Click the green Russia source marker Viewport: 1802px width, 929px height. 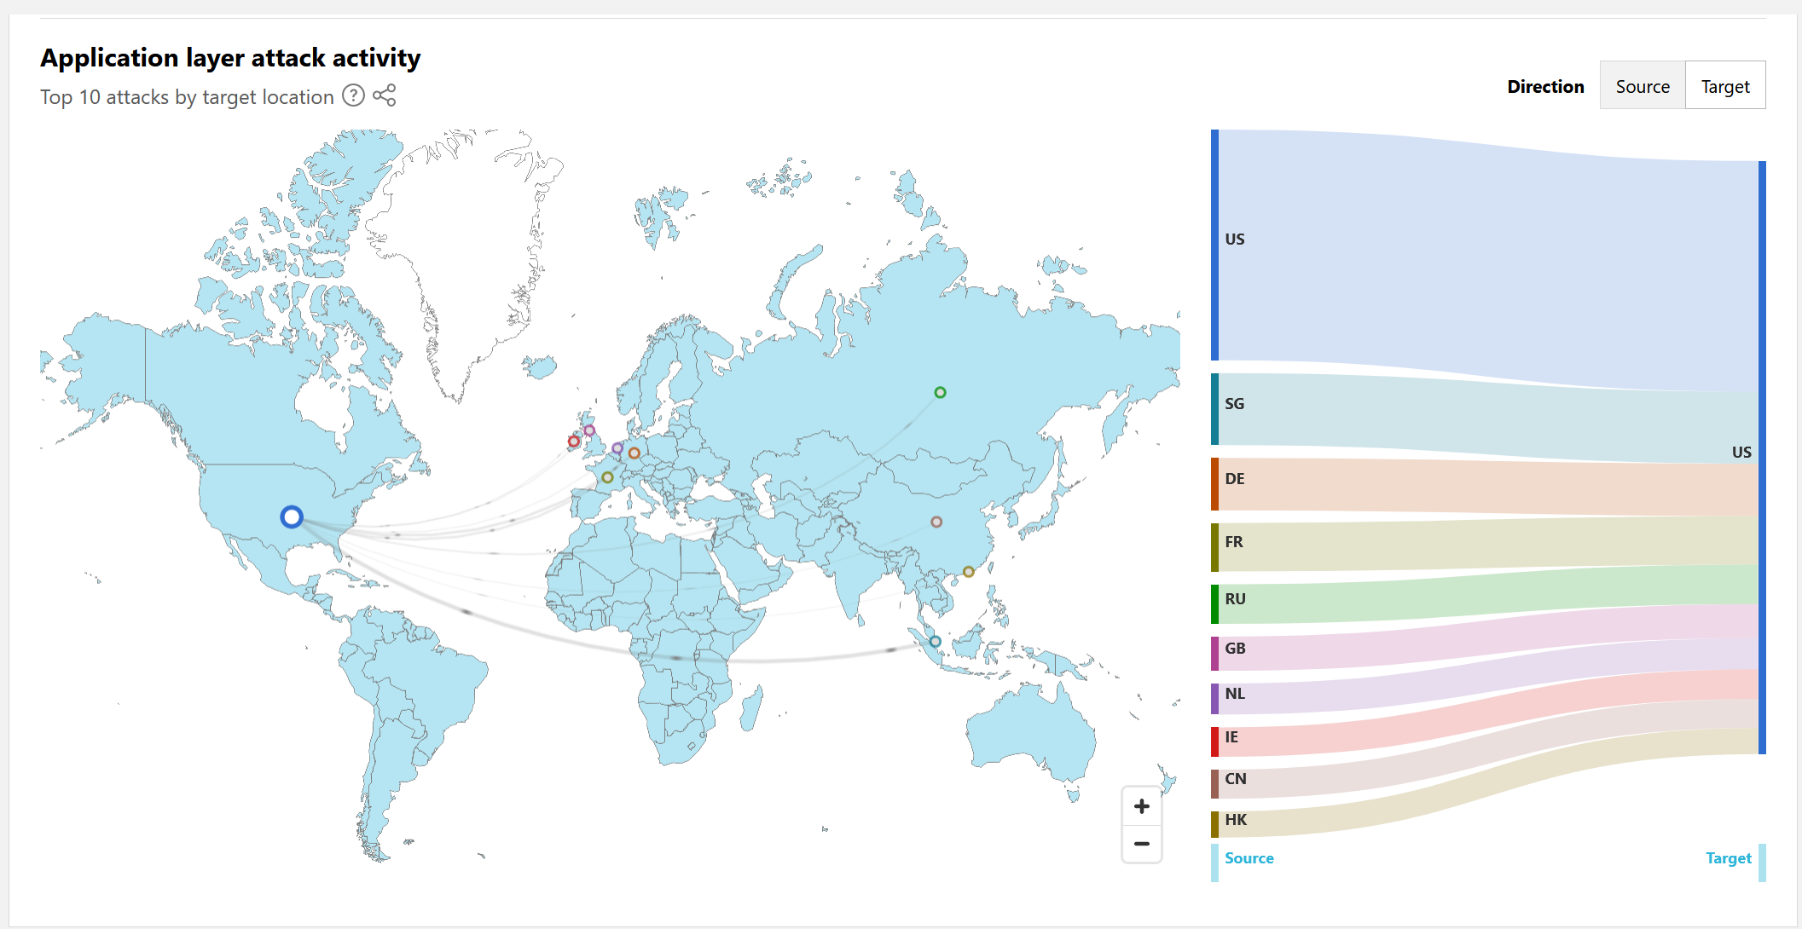point(940,393)
